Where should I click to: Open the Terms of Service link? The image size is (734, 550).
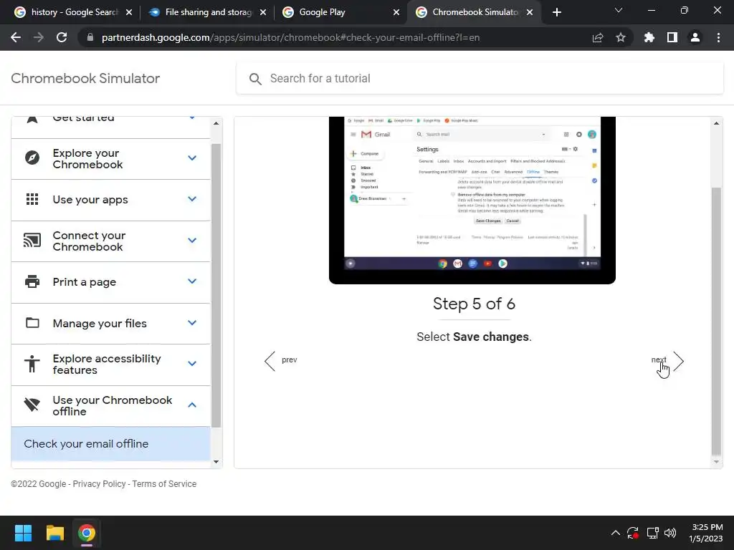(164, 484)
